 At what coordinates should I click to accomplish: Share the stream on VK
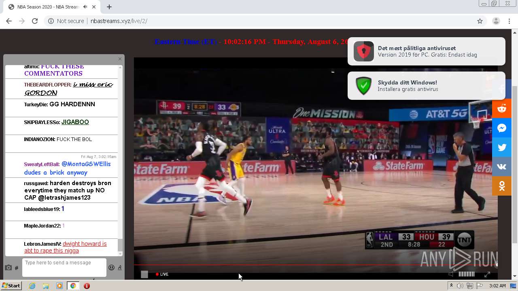click(502, 167)
